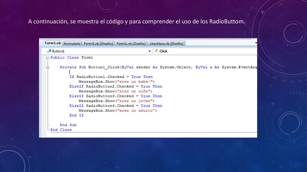Click the "Public Class Form1" code line
Viewport: 307px width, 172px height.
coord(72,58)
